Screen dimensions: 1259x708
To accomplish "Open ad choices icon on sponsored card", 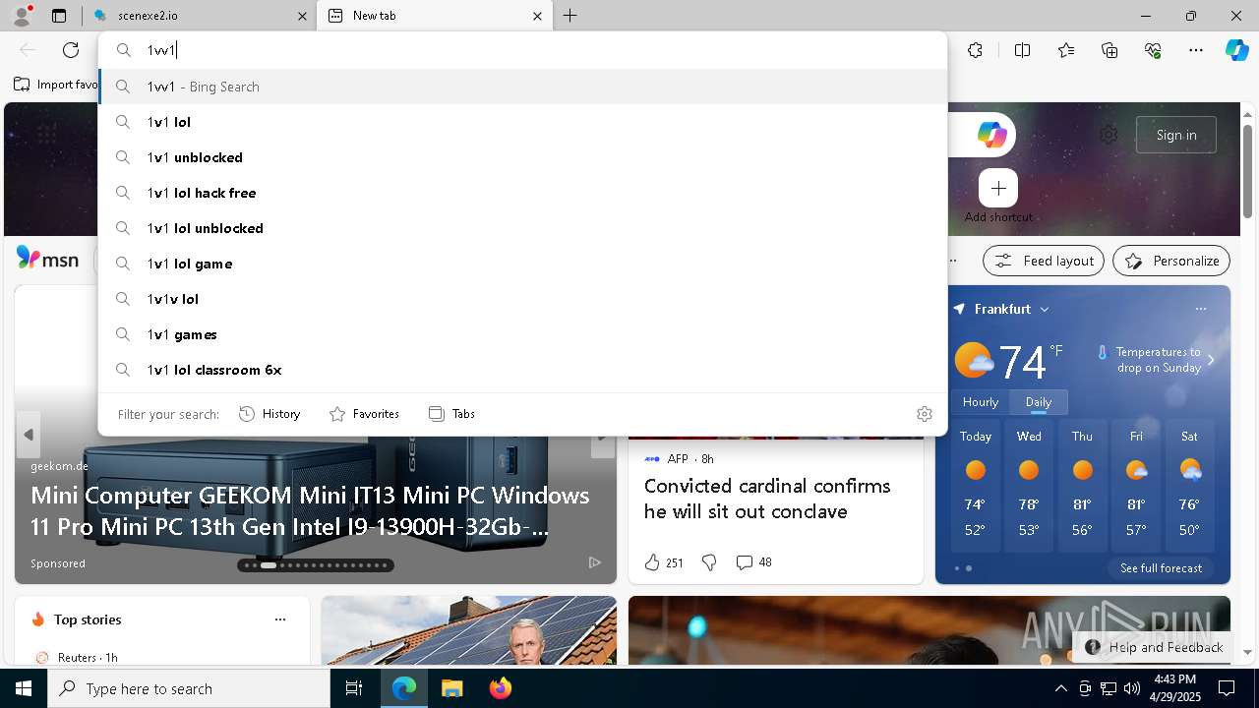I will coord(595,562).
